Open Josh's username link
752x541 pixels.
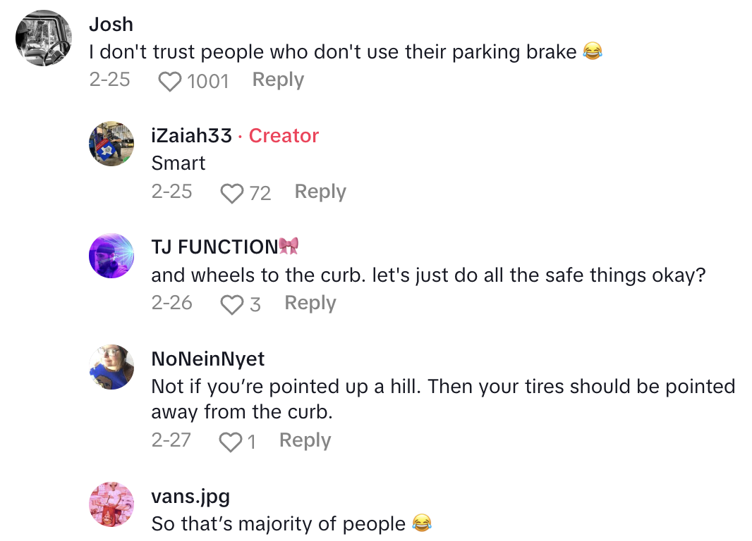click(x=111, y=24)
